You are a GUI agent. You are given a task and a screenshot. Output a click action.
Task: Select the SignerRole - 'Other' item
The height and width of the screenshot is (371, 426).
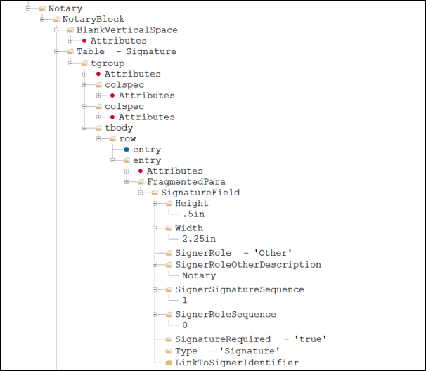tap(233, 253)
